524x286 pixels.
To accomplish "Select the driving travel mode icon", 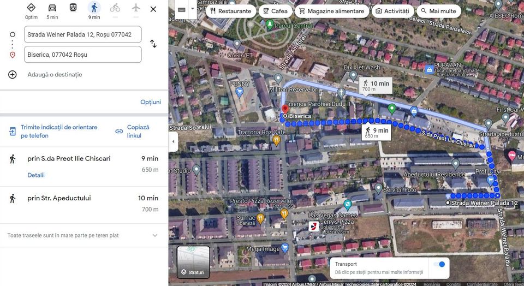I will coord(52,8).
